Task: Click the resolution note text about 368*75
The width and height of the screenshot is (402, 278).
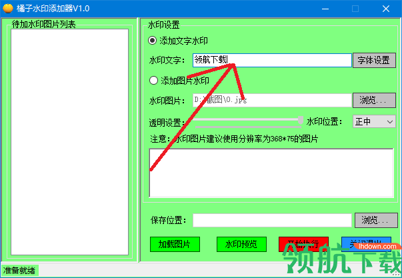Action: [x=234, y=139]
